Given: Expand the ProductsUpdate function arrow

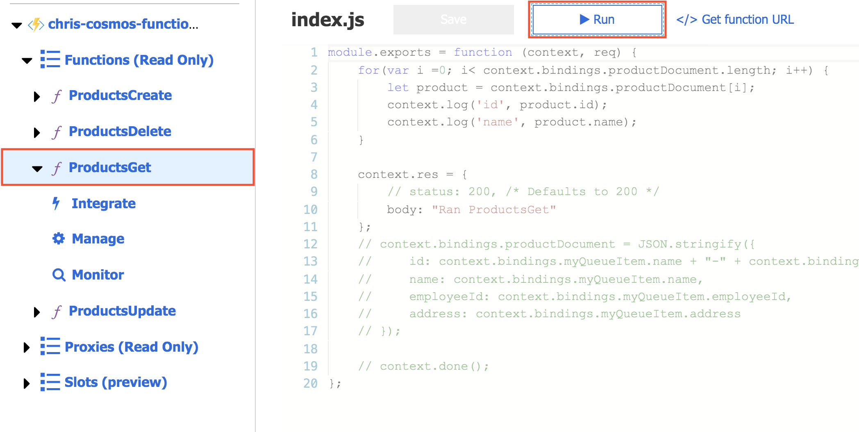Looking at the screenshot, I should tap(37, 312).
